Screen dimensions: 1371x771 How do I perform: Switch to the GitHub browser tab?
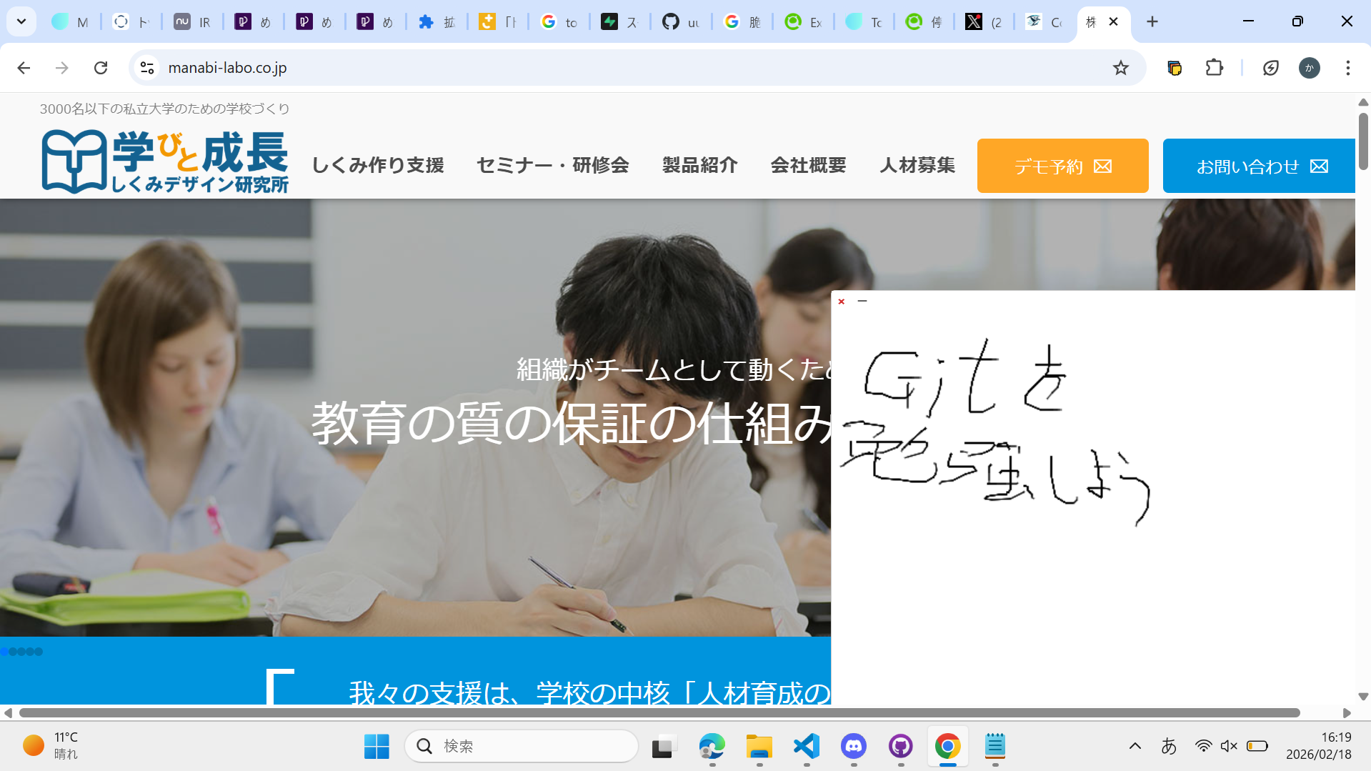coord(680,22)
